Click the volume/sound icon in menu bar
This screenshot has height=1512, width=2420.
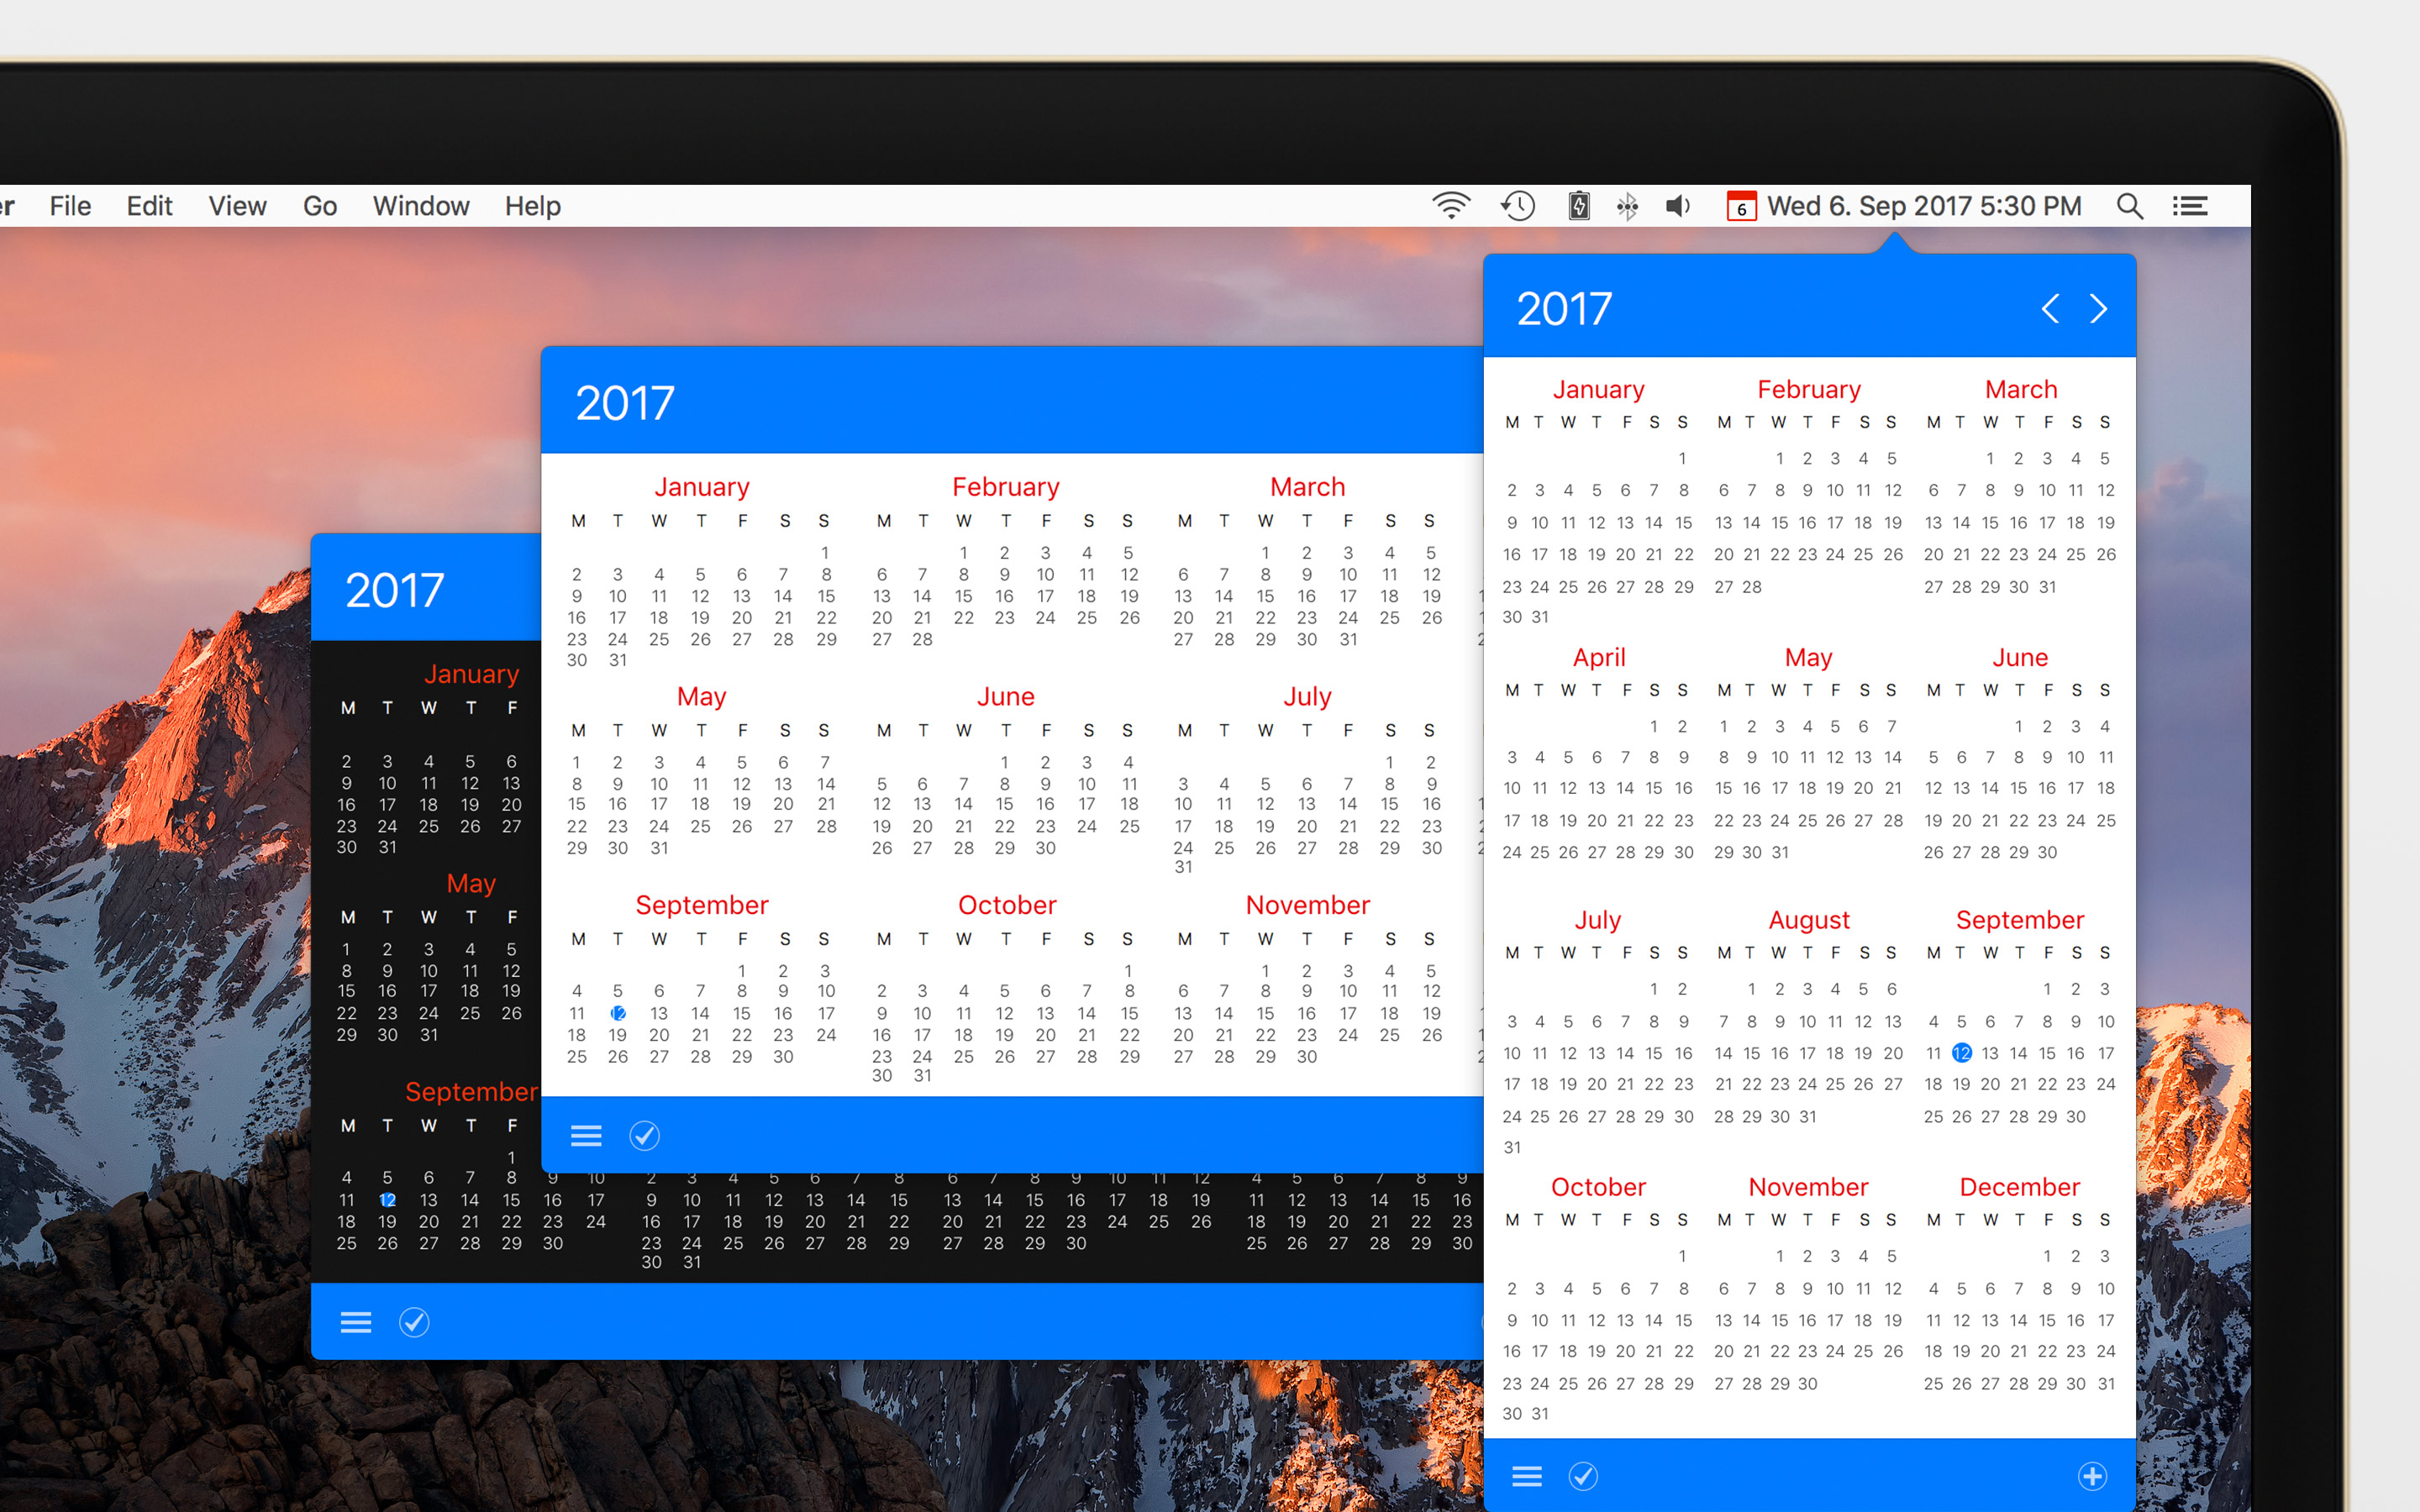tap(1678, 204)
